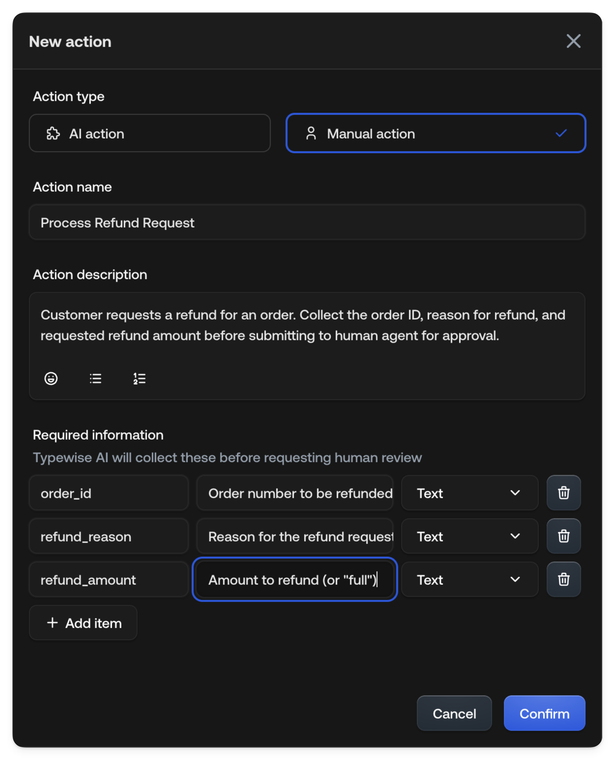Screen dimensions: 615x760
Task: Apply numbered list formatting to the description
Action: tap(139, 378)
